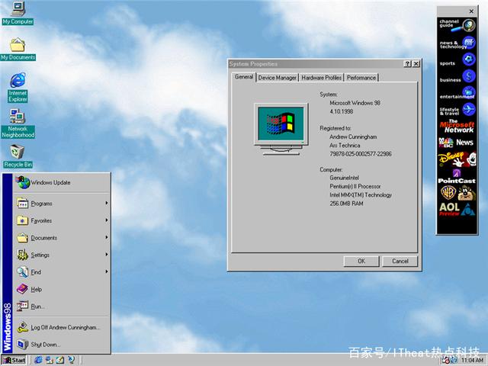Choose Help in the Start menu
The height and width of the screenshot is (366, 488).
point(62,289)
